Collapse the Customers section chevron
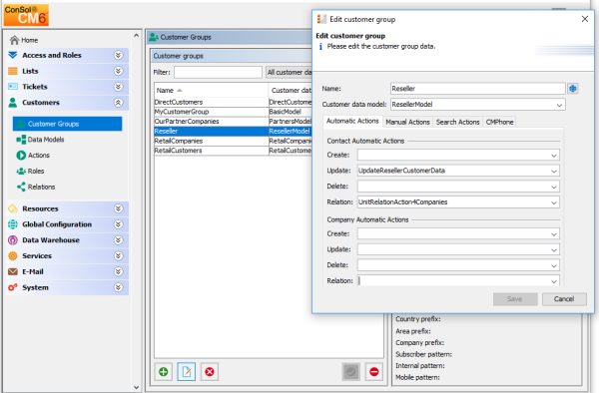Screen dimensions: 599x393 pos(119,103)
